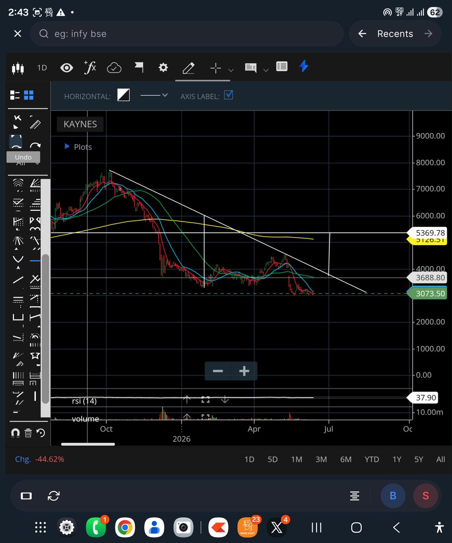The height and width of the screenshot is (543, 452).
Task: Click the redo arrow
Action: 35,146
